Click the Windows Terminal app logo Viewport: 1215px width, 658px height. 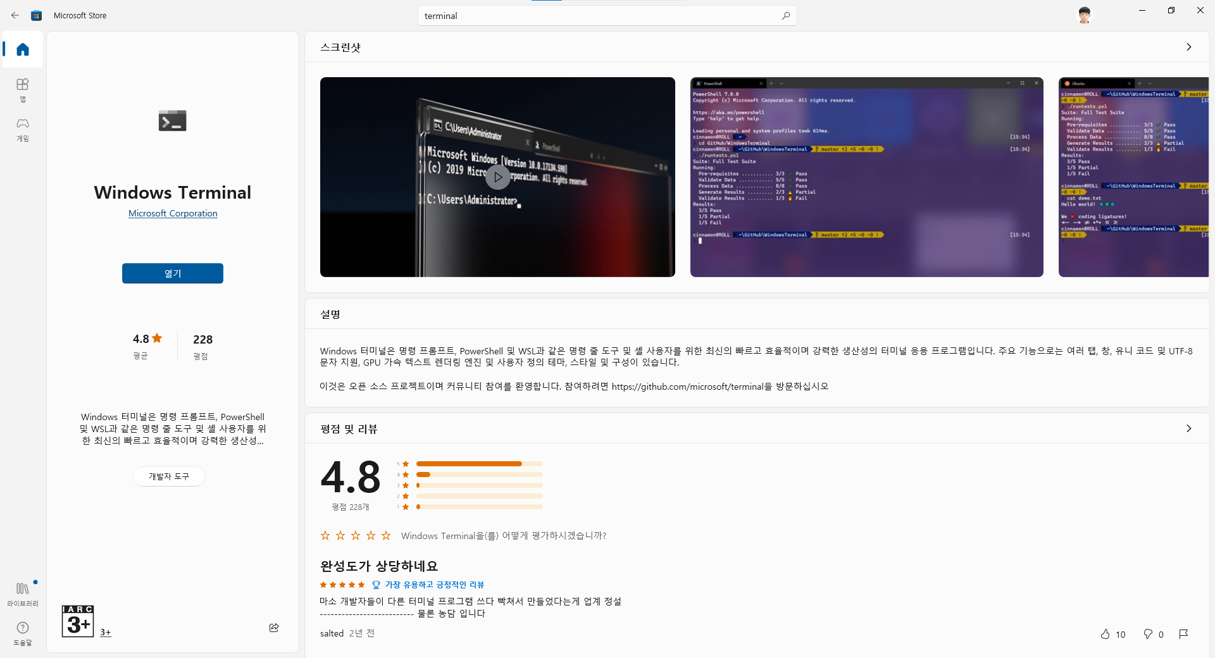172,120
